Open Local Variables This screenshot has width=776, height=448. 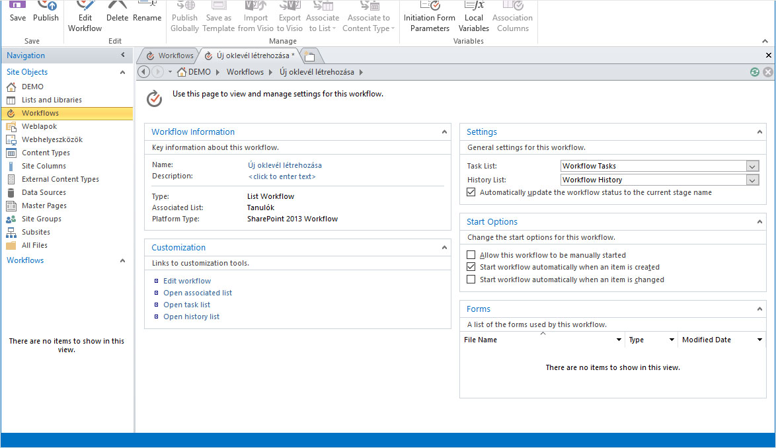pyautogui.click(x=474, y=17)
